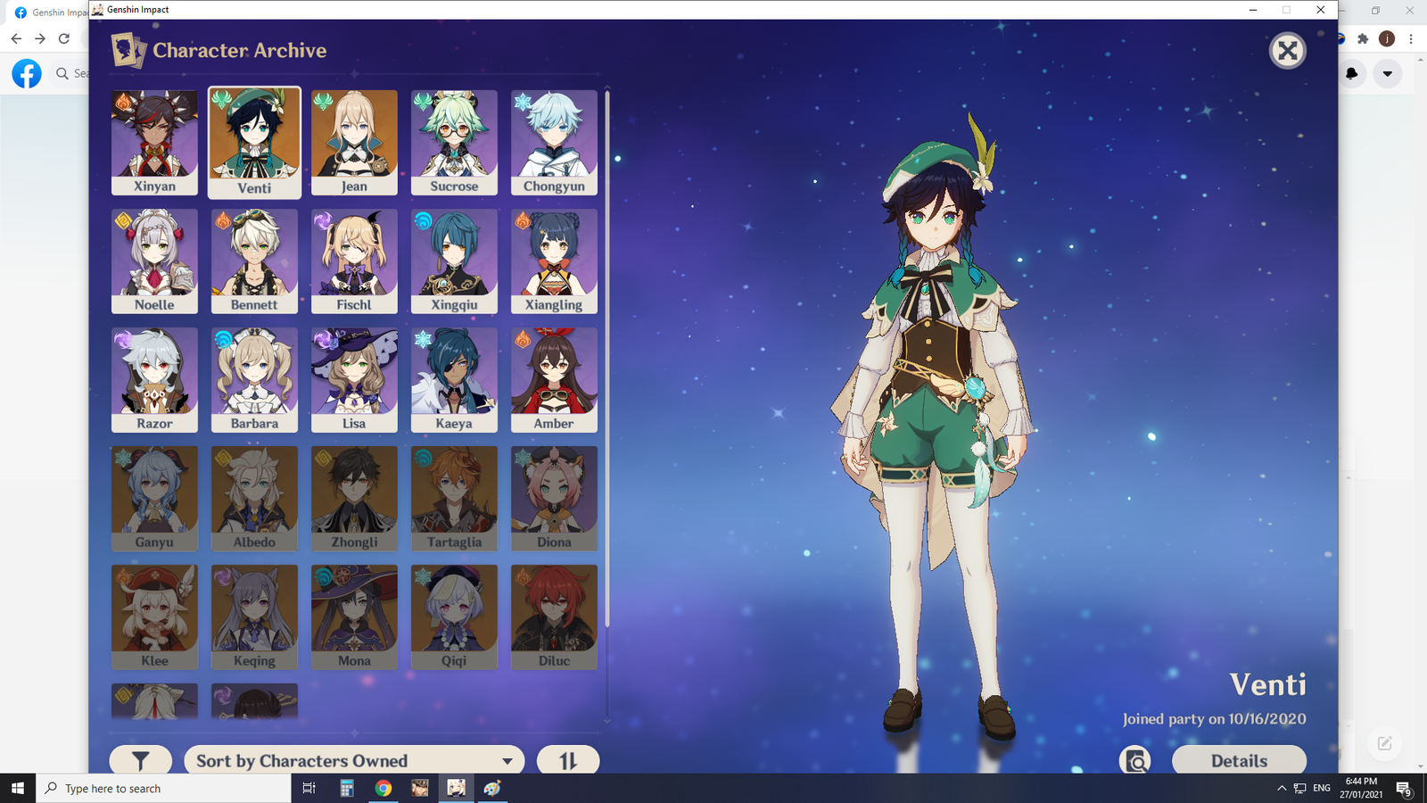The width and height of the screenshot is (1427, 803).
Task: Select Diluc unowned character card
Action: 554,617
